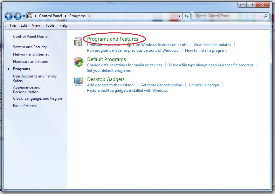The image size is (275, 194).
Task: Minimize the Control Panel window
Action: [242, 5]
